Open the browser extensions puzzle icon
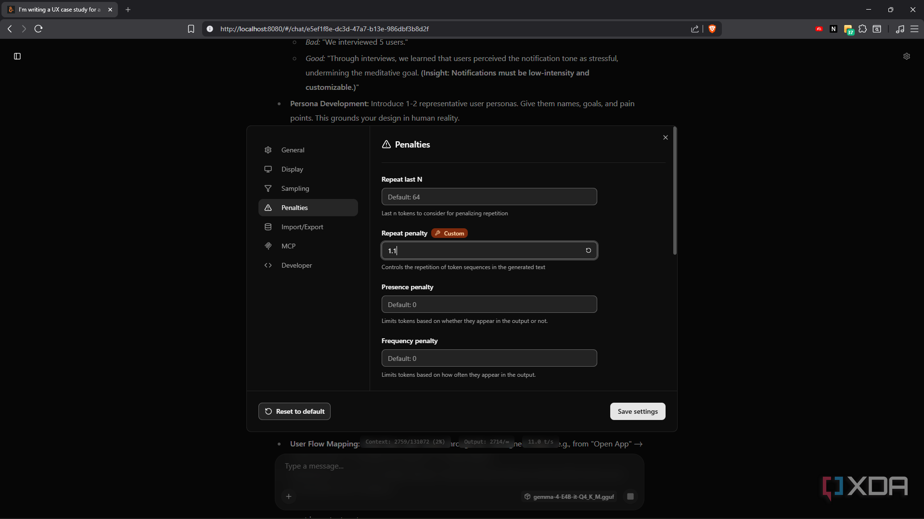The height and width of the screenshot is (519, 924). click(863, 29)
